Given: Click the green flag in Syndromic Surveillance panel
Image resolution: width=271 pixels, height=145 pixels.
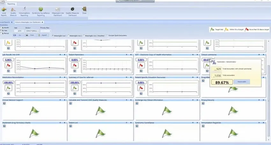Looking at the screenshot, I should click(x=167, y=134).
